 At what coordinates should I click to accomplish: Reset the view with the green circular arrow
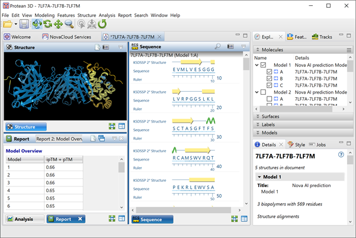click(x=102, y=24)
